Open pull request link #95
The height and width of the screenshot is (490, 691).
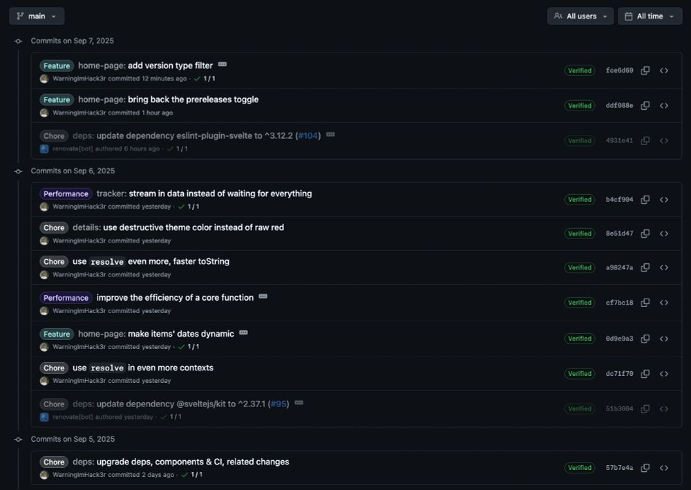coord(279,404)
